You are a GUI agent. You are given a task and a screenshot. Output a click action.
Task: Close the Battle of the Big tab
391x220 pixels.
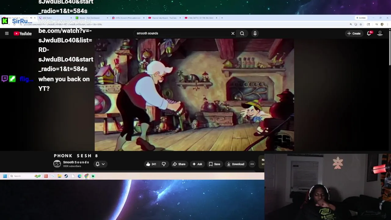[217, 18]
